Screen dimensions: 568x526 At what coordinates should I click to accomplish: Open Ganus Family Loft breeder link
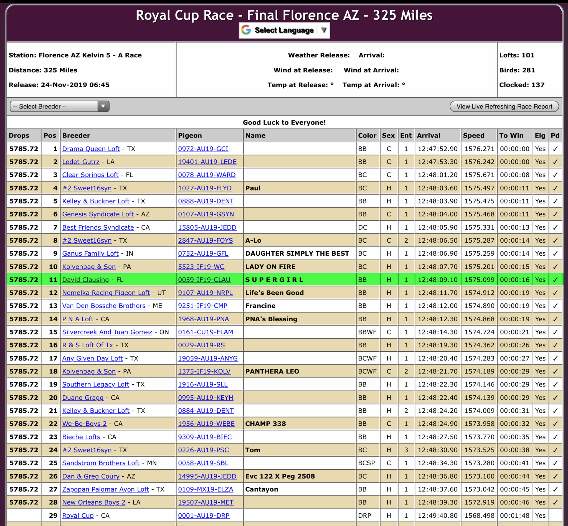point(90,253)
